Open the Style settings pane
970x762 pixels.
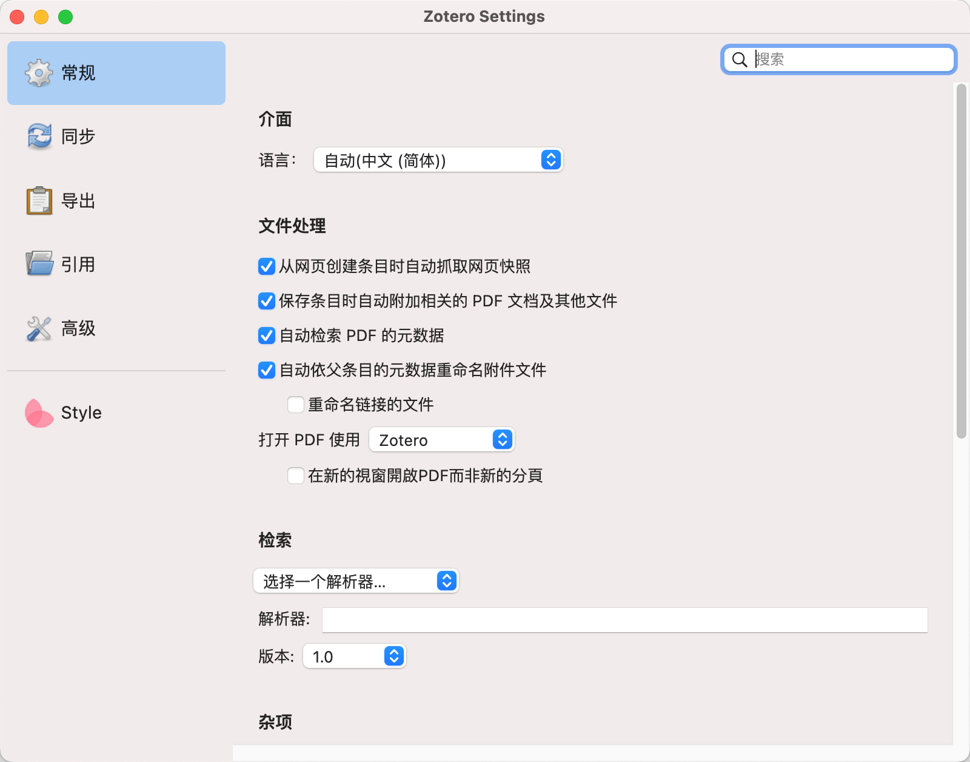116,413
